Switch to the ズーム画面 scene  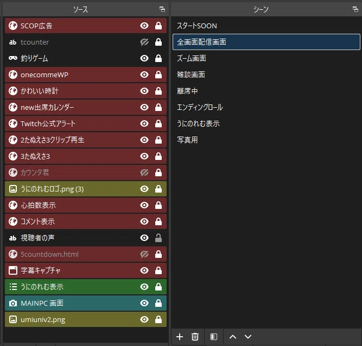266,58
